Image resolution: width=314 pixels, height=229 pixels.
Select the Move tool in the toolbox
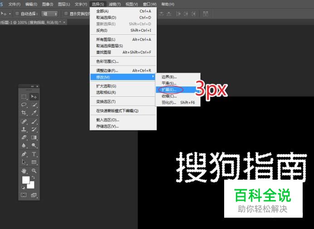[34, 97]
